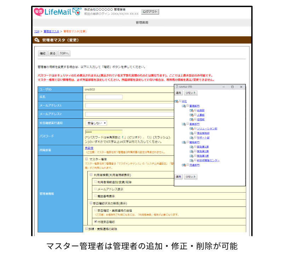Click the 本社 folder icon in the tree

(x=176, y=101)
